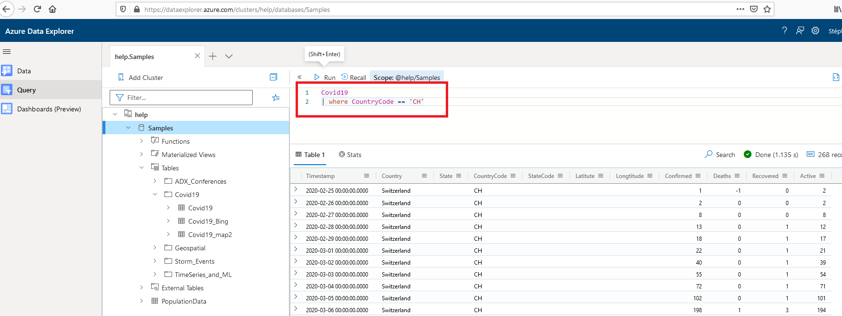Viewport: 842px width, 316px height.
Task: Click Add Cluster button
Action: point(141,78)
